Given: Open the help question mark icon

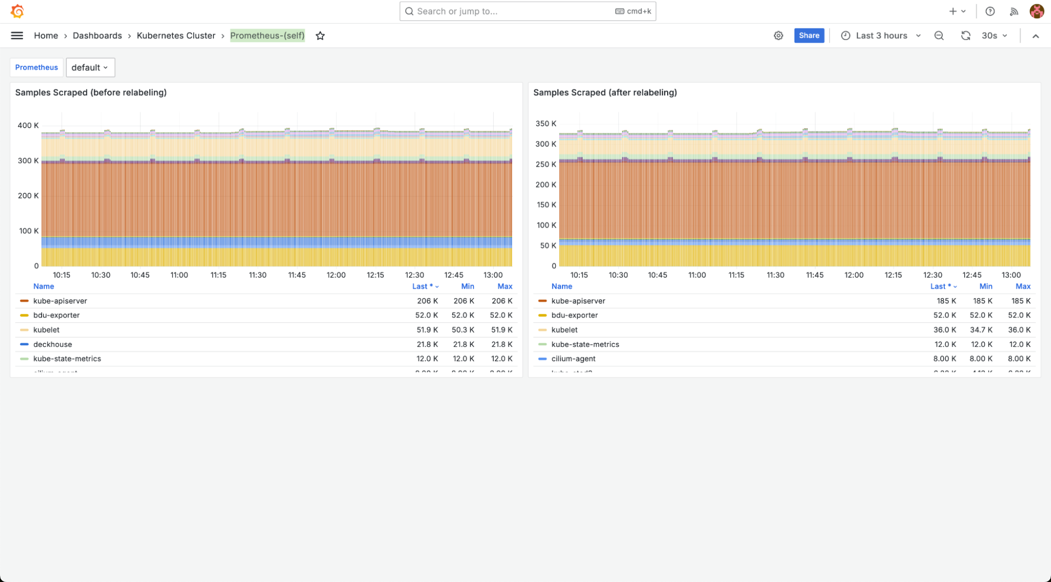Looking at the screenshot, I should pyautogui.click(x=990, y=11).
